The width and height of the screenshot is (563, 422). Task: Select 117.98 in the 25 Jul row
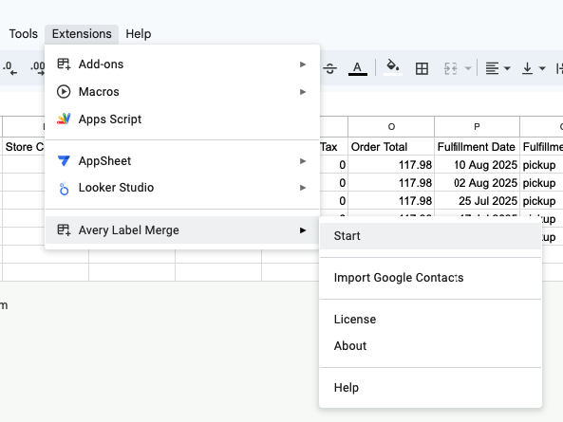point(391,200)
